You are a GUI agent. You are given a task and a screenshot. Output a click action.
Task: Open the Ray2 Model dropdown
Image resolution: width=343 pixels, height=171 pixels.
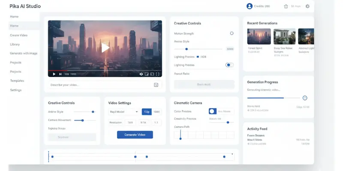point(123,112)
